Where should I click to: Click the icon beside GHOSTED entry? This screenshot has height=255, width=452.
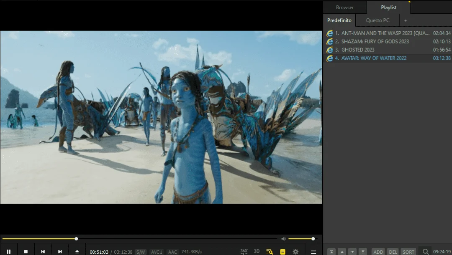(x=330, y=50)
